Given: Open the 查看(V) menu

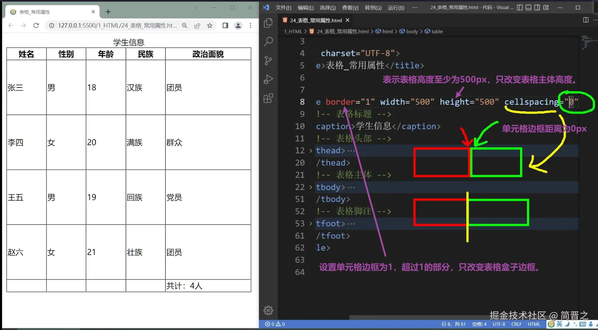Looking at the screenshot, I should coord(350,8).
